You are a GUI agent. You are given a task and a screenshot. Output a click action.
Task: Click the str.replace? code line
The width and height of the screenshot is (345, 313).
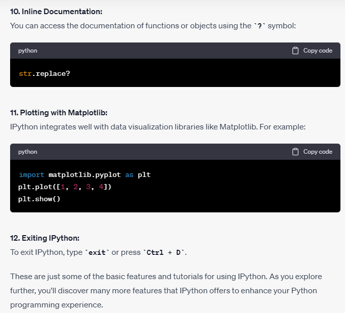(x=44, y=74)
